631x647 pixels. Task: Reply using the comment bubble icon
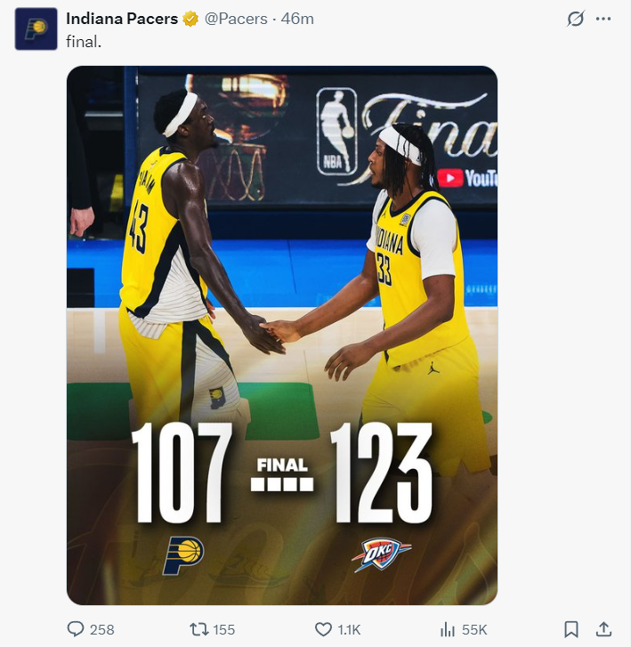76,629
